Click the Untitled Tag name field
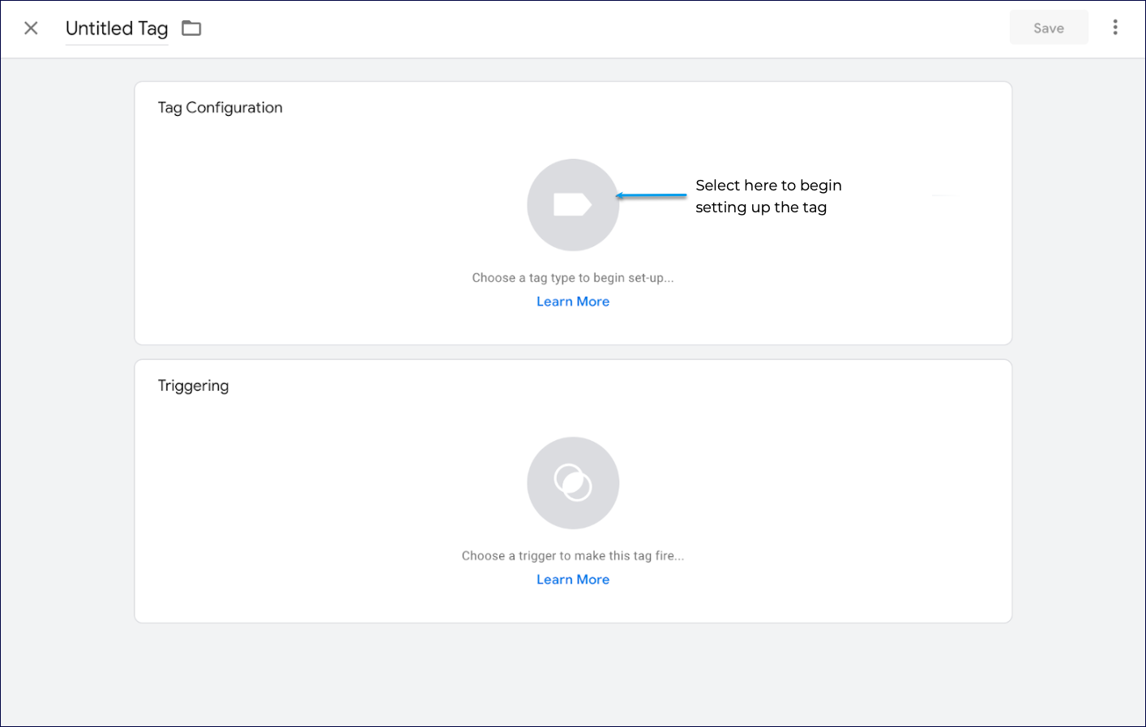The height and width of the screenshot is (727, 1146). [x=117, y=28]
